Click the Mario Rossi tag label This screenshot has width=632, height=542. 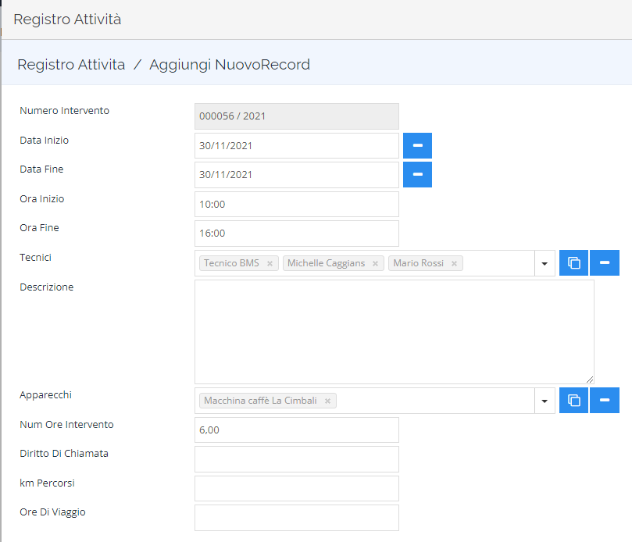pos(419,263)
